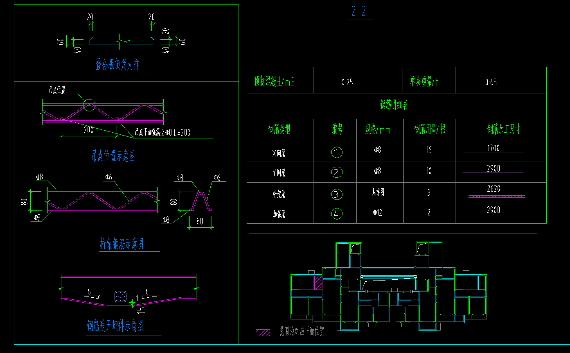Select the weight value "0.65"
This screenshot has height=353, width=570.
(491, 82)
